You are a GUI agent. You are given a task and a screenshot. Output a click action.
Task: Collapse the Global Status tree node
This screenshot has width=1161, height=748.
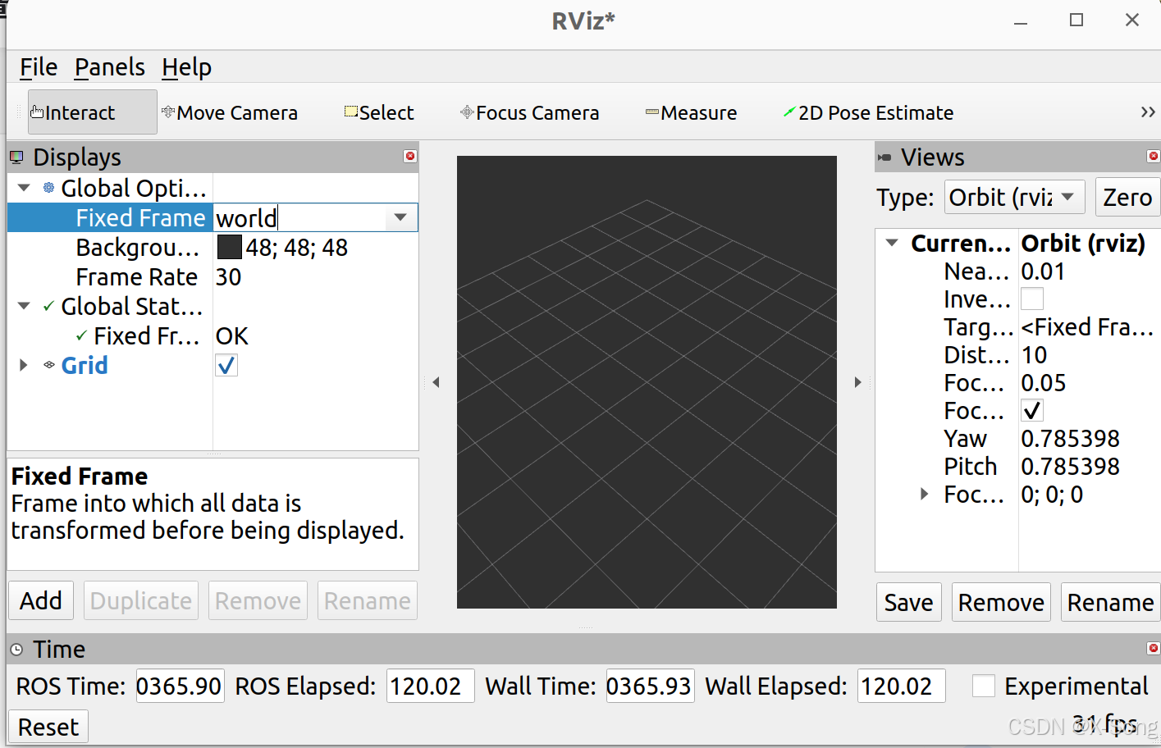coord(25,306)
